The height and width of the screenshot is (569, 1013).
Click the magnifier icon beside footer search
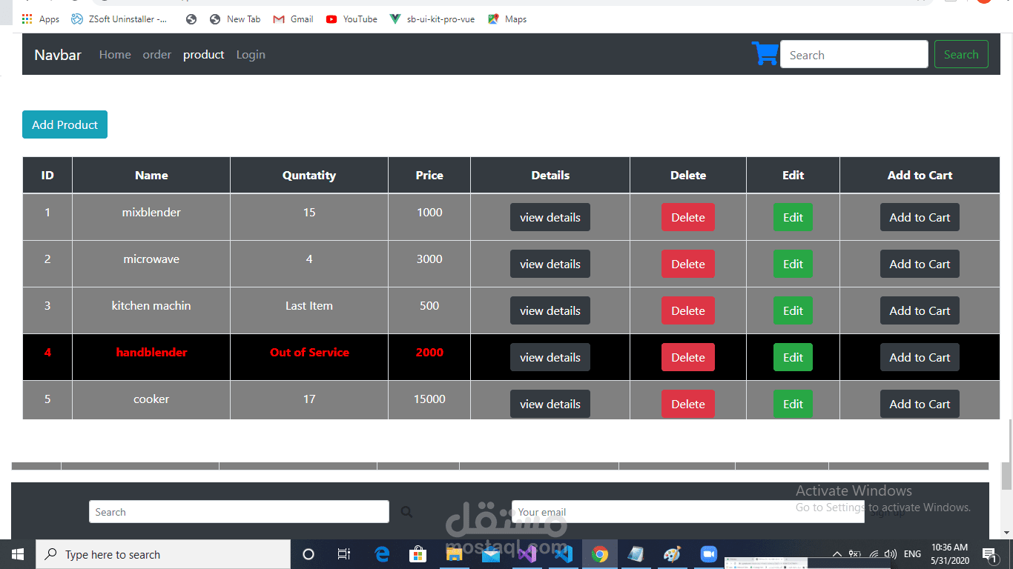pyautogui.click(x=406, y=512)
